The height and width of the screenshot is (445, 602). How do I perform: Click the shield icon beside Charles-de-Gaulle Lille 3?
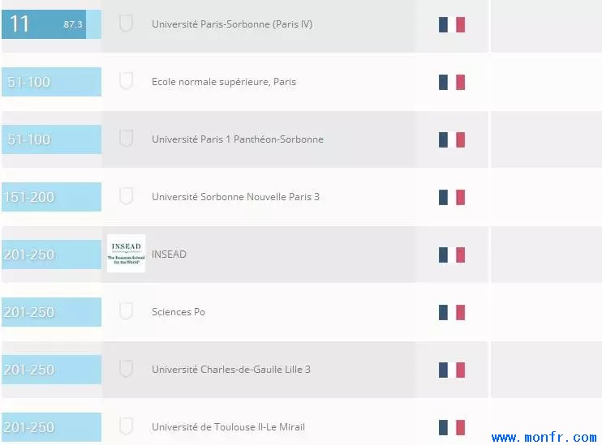click(x=126, y=369)
